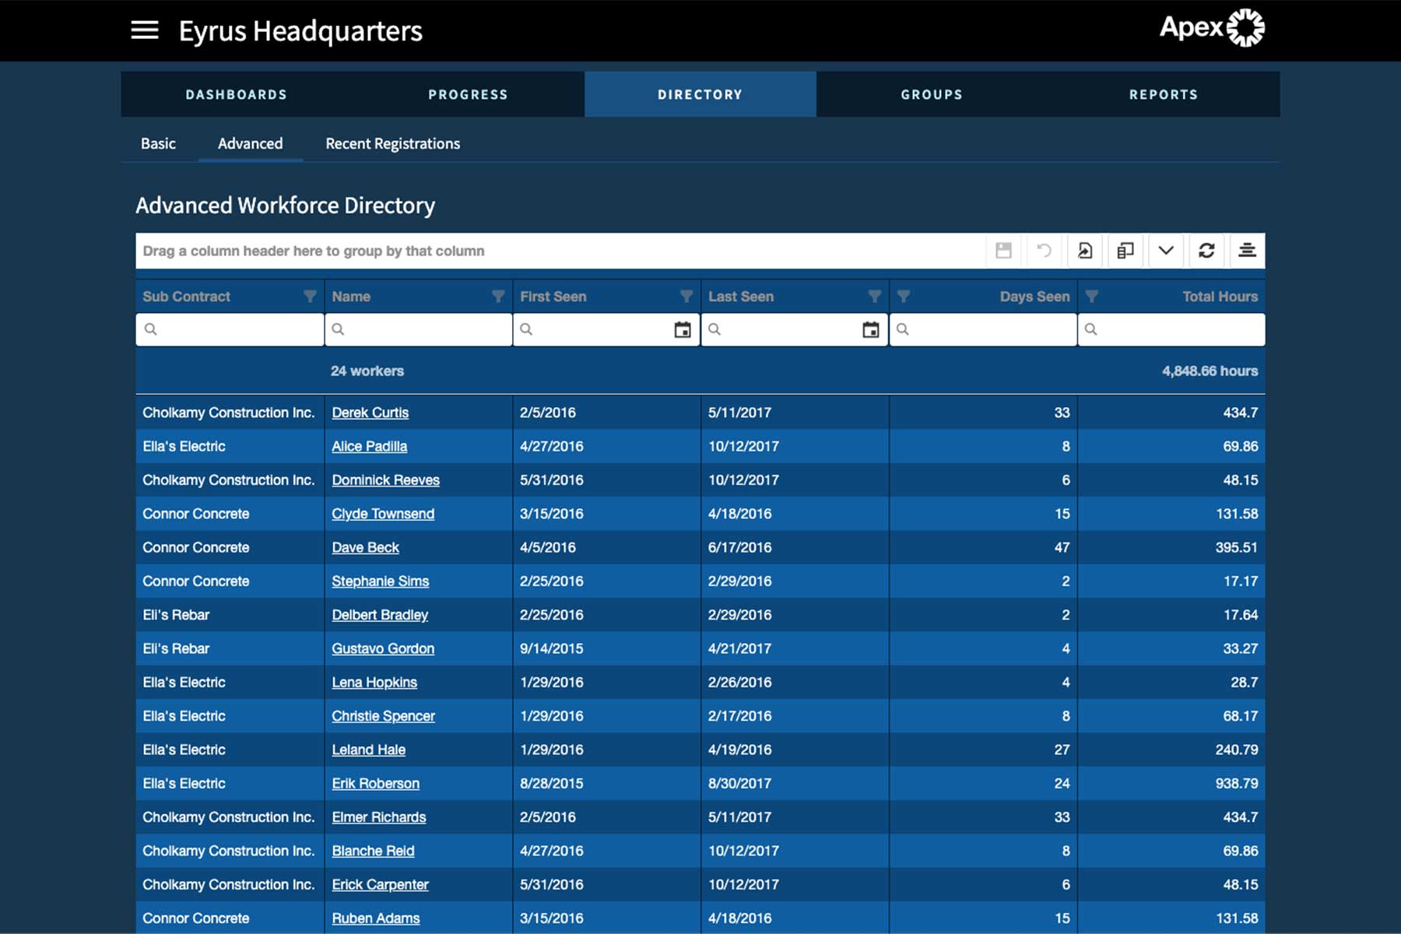The width and height of the screenshot is (1401, 934).
Task: Open the First Seen calendar picker
Action: coord(683,329)
